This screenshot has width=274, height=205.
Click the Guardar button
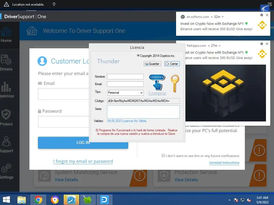point(152,64)
